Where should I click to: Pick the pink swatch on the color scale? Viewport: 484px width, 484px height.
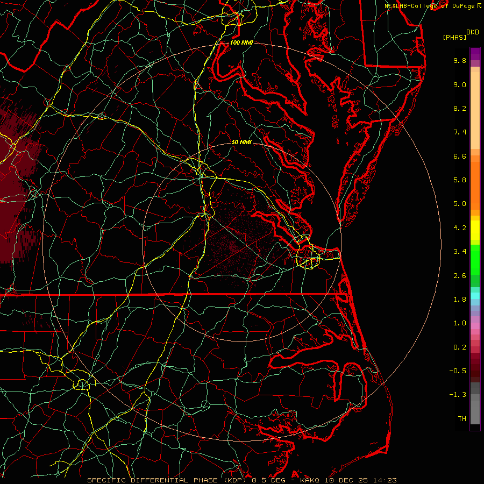point(475,326)
